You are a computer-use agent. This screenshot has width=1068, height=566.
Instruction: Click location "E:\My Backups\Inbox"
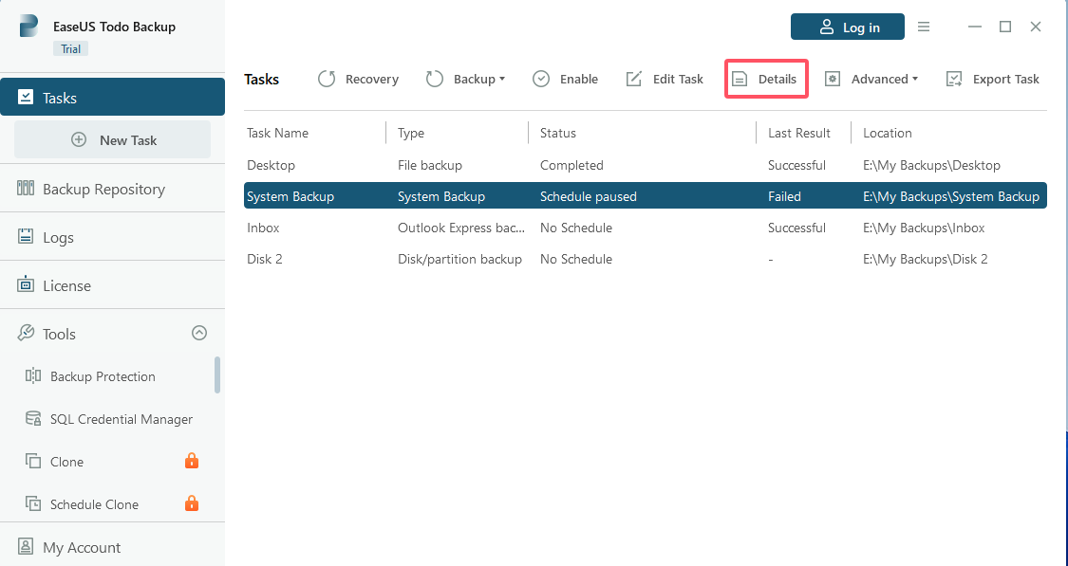click(924, 228)
